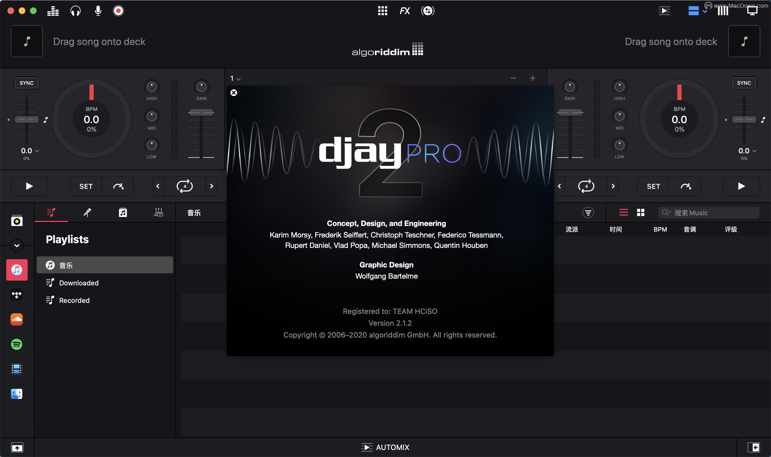Select the Music (iTunes) library source
This screenshot has height=457, width=771.
click(17, 270)
